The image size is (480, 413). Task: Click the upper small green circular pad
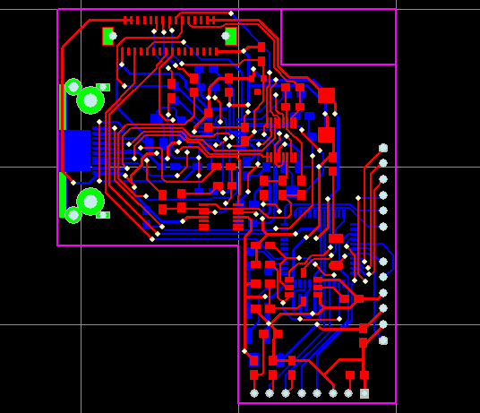click(73, 87)
